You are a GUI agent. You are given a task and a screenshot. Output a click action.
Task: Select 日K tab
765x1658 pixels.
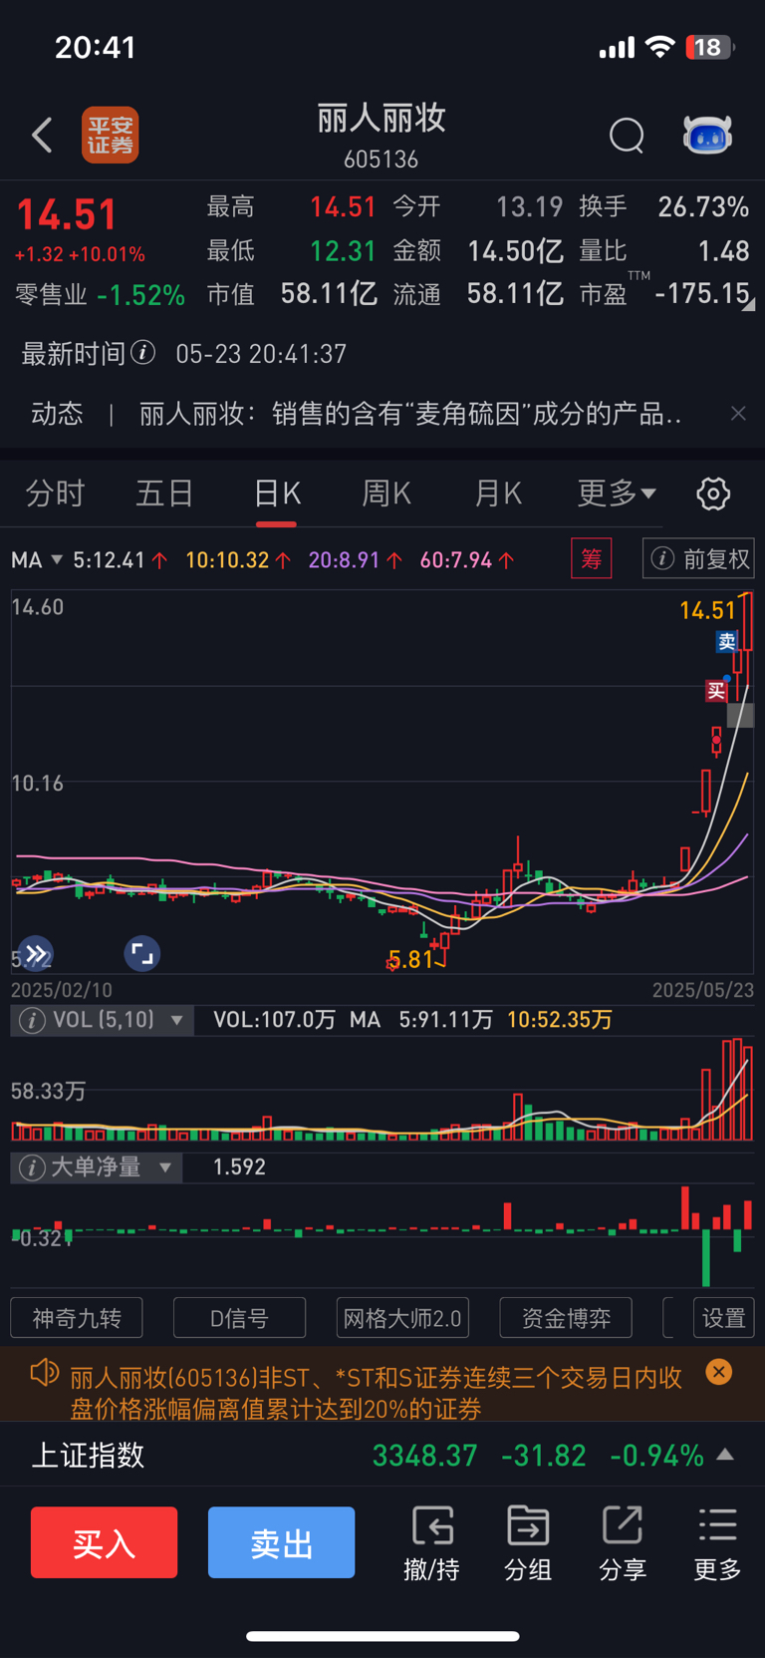(277, 493)
